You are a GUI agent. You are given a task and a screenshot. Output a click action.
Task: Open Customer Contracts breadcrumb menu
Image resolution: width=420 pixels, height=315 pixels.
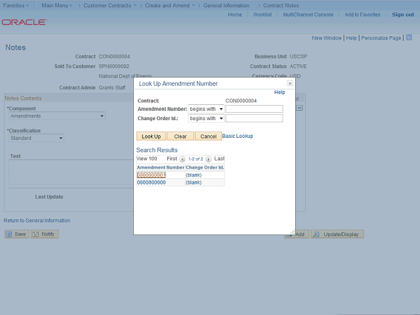110,5
